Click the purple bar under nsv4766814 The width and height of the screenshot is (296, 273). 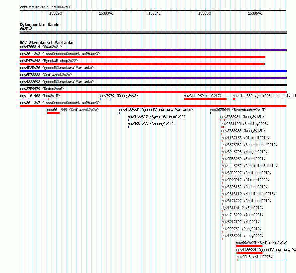coord(153,50)
